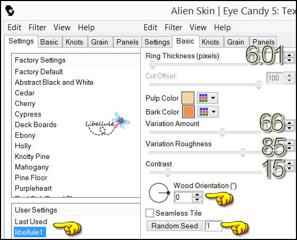Decrease Contrast with the down arrow
Image resolution: width=297 pixels, height=240 pixels.
pyautogui.click(x=289, y=168)
